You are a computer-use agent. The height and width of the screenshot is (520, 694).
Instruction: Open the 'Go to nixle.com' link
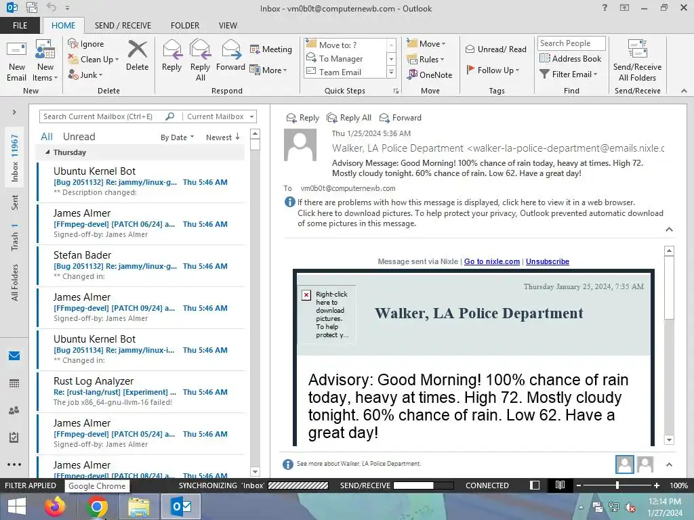492,261
